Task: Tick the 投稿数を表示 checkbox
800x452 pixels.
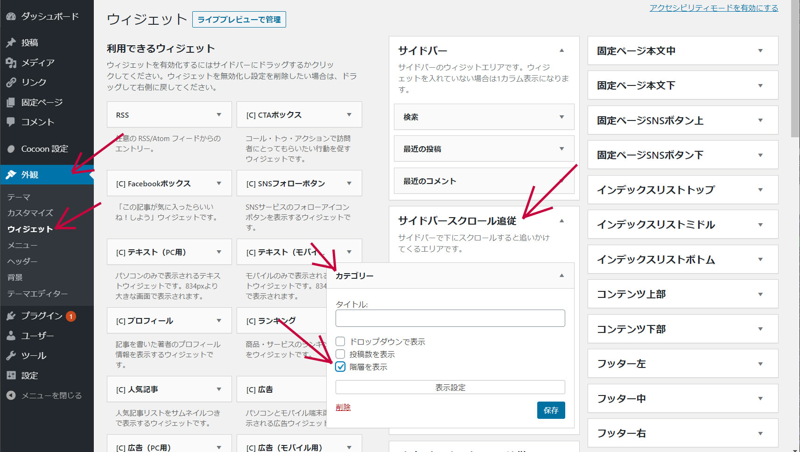Action: [340, 354]
